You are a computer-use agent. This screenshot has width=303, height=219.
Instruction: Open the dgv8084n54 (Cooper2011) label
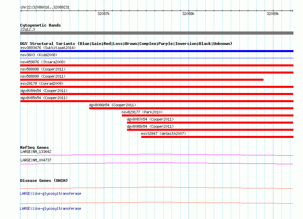pyautogui.click(x=44, y=91)
